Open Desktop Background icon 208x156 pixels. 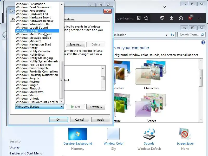(x=78, y=134)
